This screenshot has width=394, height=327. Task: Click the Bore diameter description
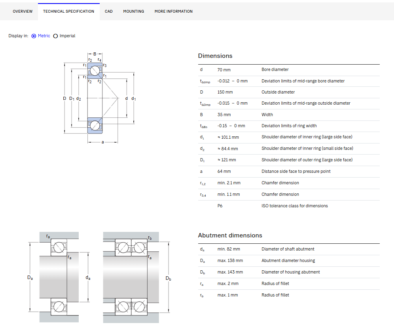[x=275, y=69]
